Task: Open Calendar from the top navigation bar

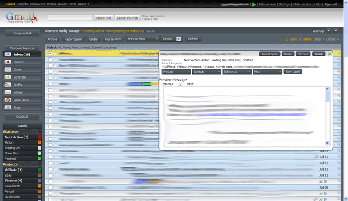Action: pyautogui.click(x=22, y=4)
